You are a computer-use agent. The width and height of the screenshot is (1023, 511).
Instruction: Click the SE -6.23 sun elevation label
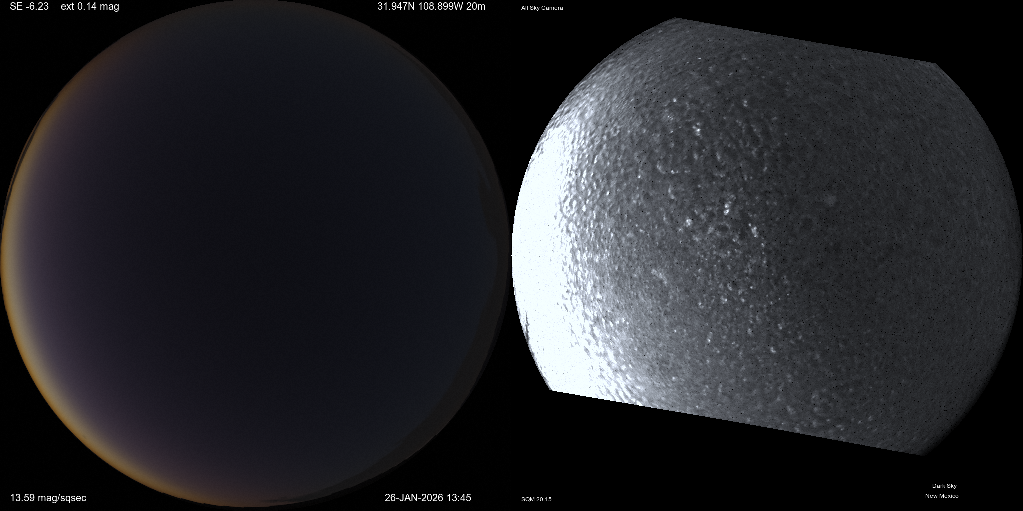(x=29, y=7)
